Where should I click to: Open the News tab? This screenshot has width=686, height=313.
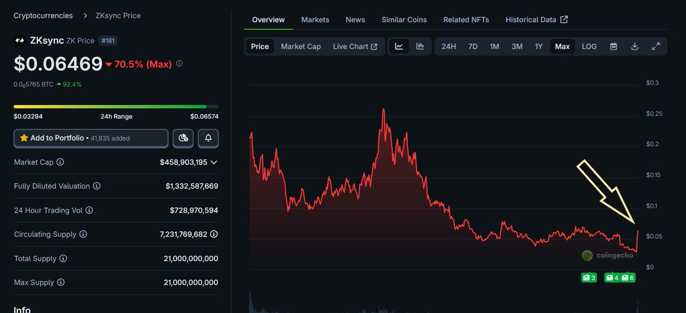(355, 19)
